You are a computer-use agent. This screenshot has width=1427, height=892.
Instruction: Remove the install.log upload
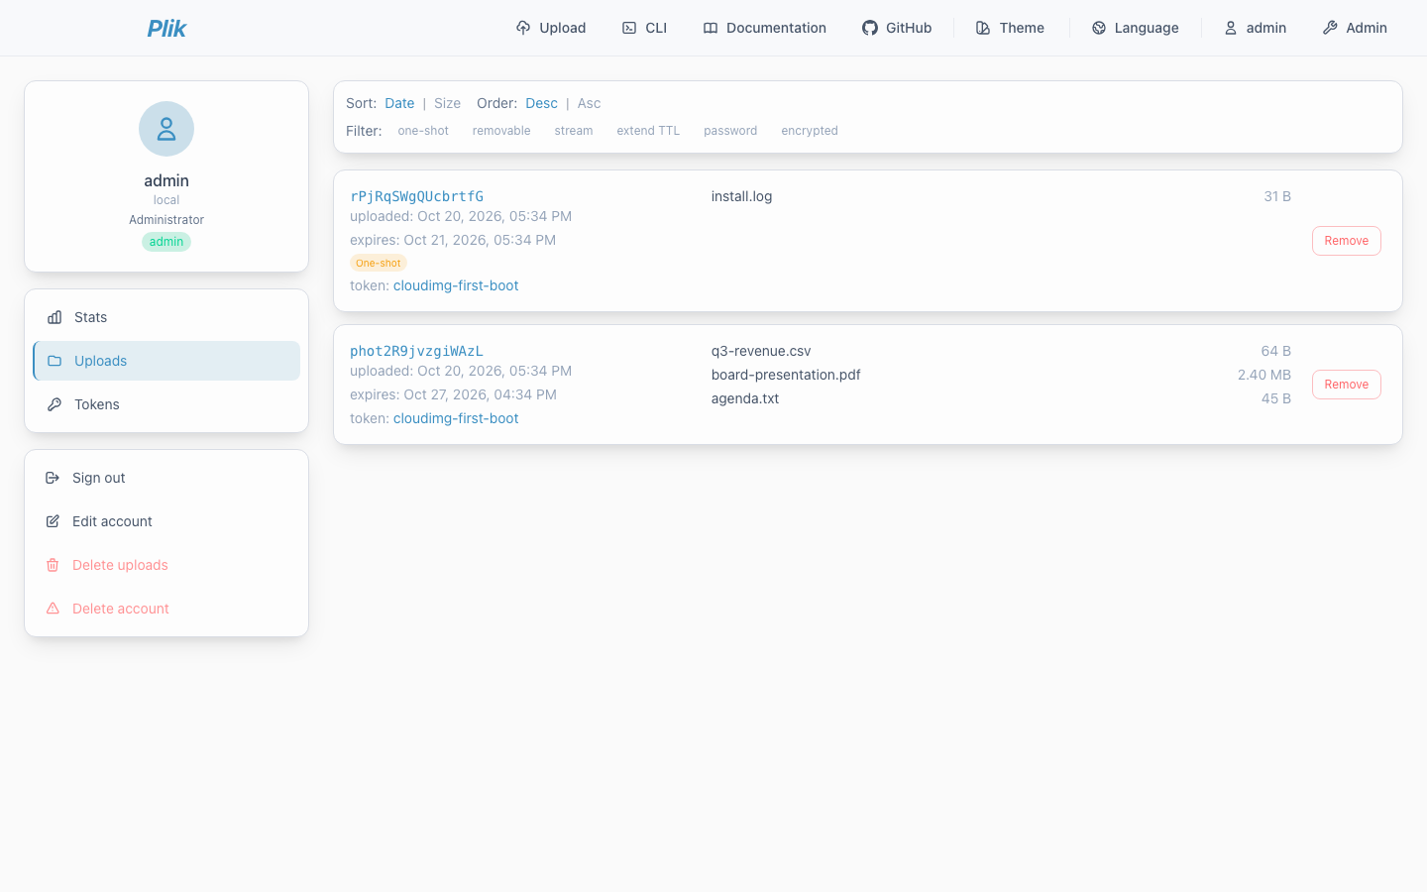[x=1347, y=241]
